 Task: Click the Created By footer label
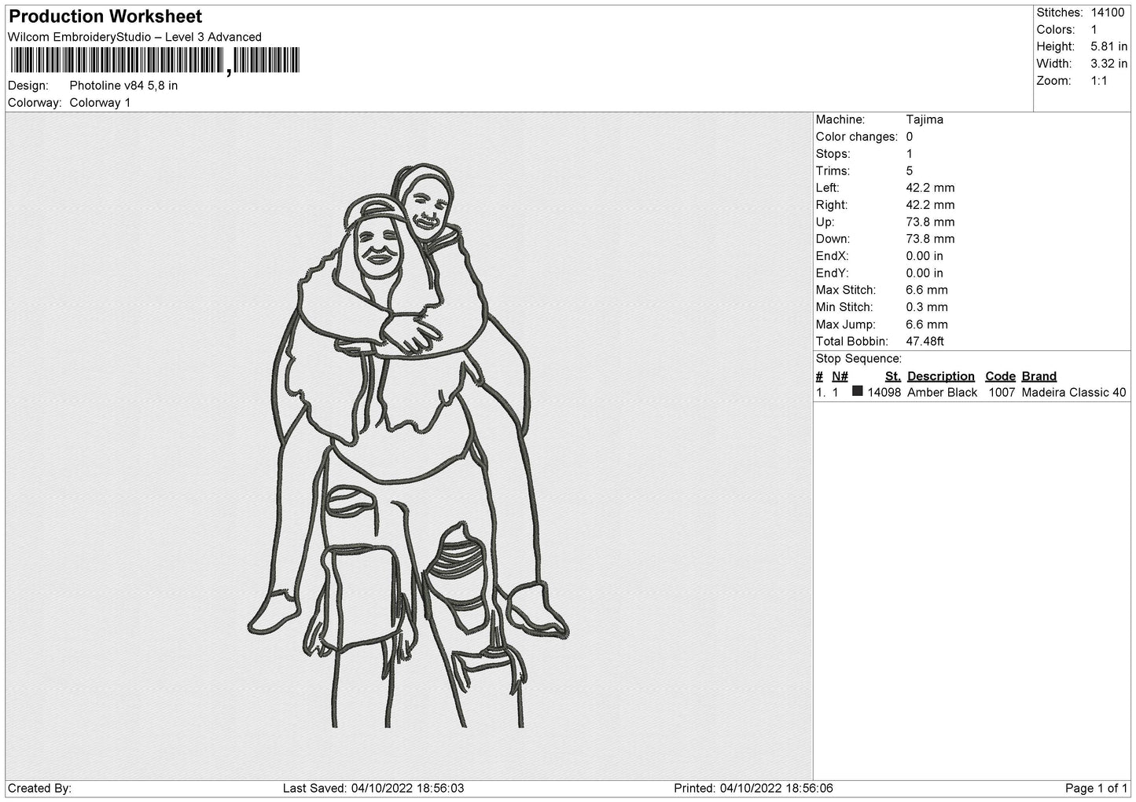tap(40, 788)
